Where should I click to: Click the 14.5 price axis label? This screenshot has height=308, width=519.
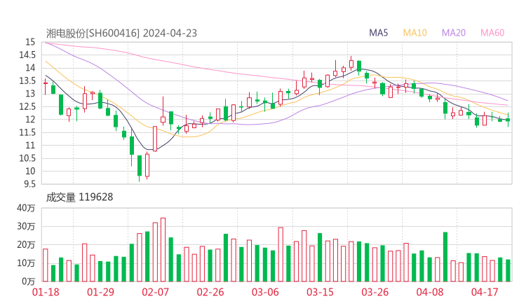click(27, 55)
